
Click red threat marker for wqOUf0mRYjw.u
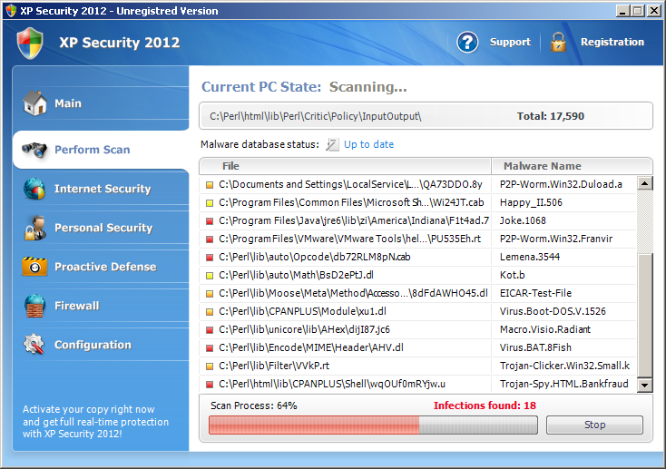[x=210, y=385]
